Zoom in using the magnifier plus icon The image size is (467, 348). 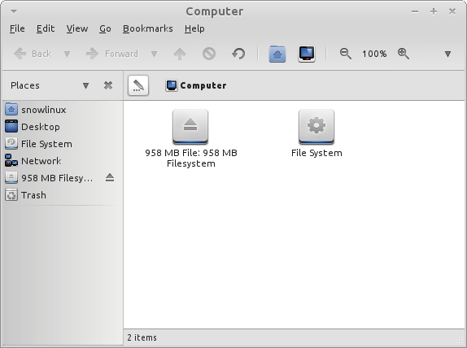click(404, 54)
